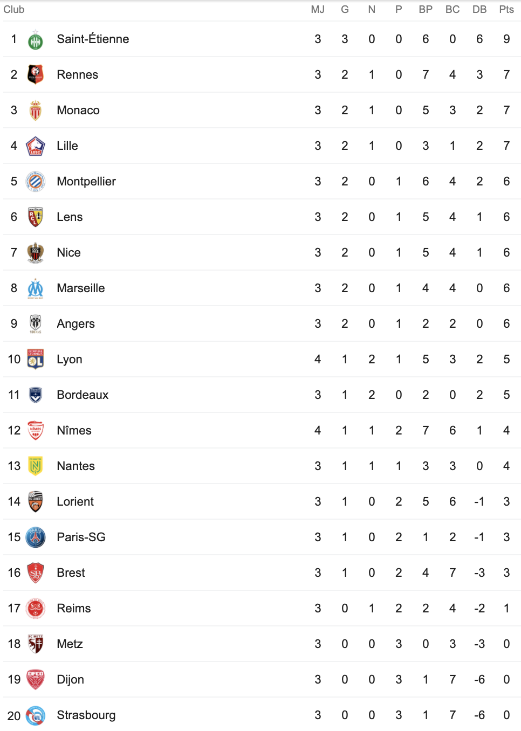Viewport: 521px width, 731px height.
Task: Click the Lyon OL crest
Action: [36, 360]
